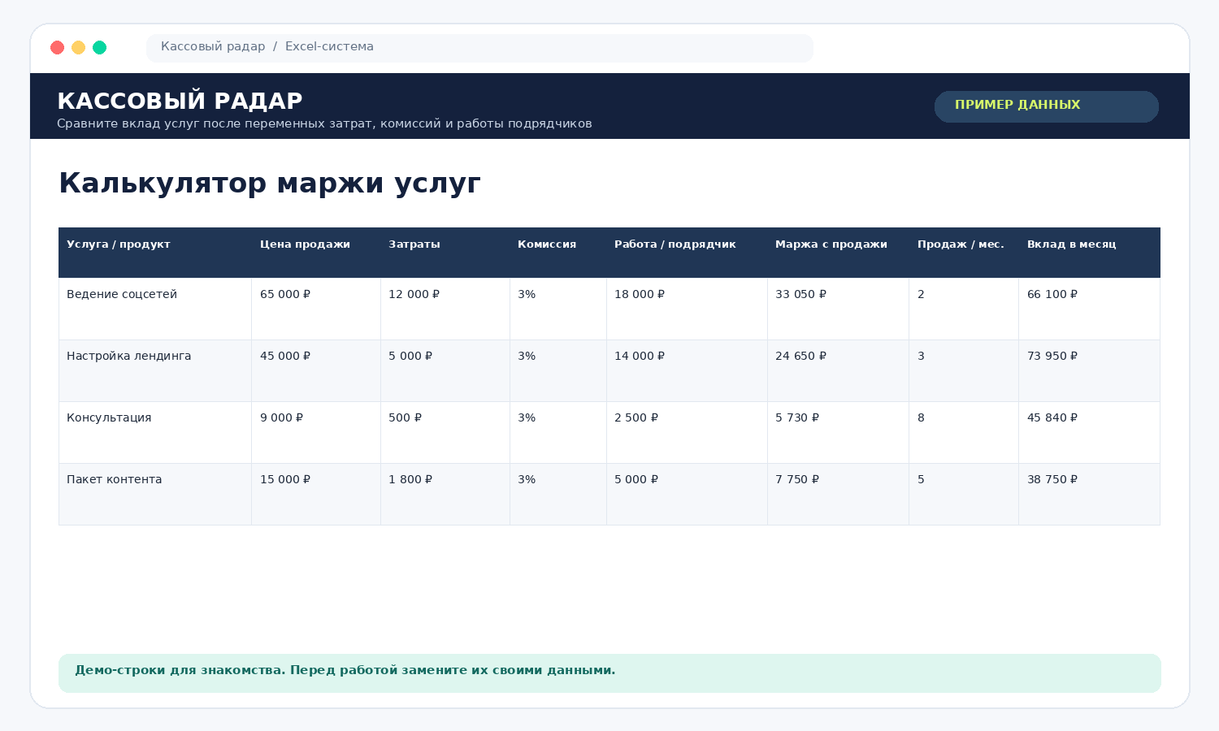Select the 12 000 ₽ costs cell
This screenshot has width=1219, height=731.
[x=445, y=309]
